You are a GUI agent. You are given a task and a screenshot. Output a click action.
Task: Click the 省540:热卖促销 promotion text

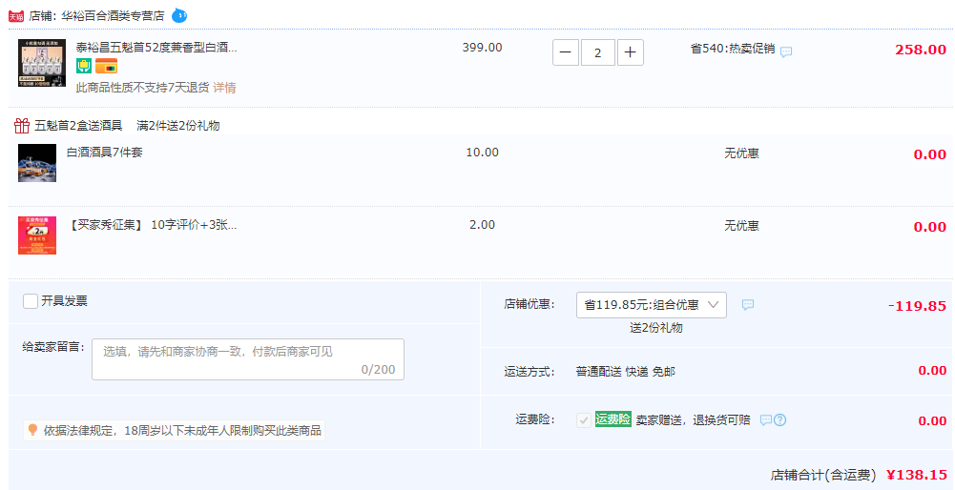(x=733, y=49)
